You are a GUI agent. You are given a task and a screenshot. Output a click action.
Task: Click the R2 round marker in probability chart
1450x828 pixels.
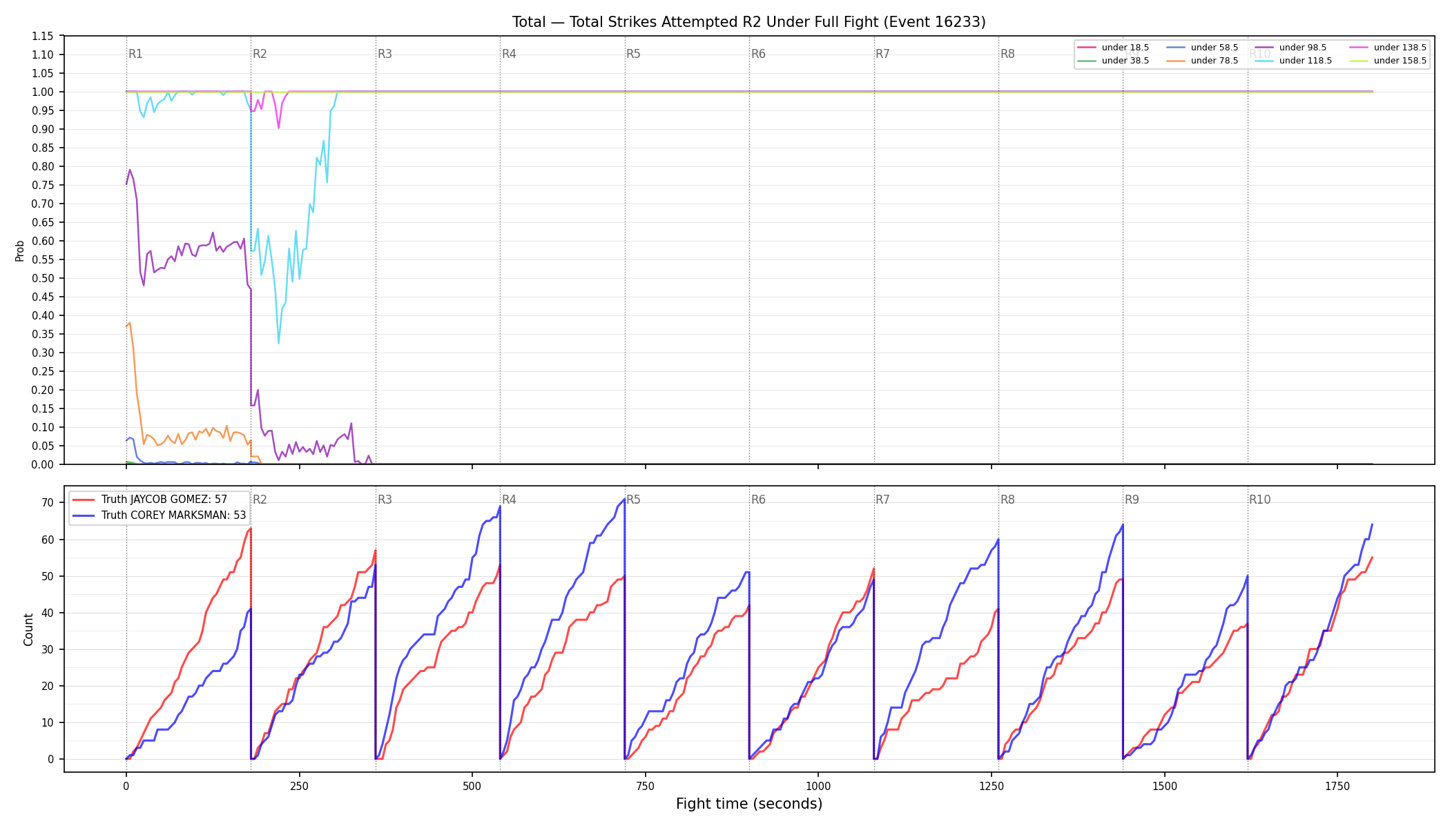[260, 54]
